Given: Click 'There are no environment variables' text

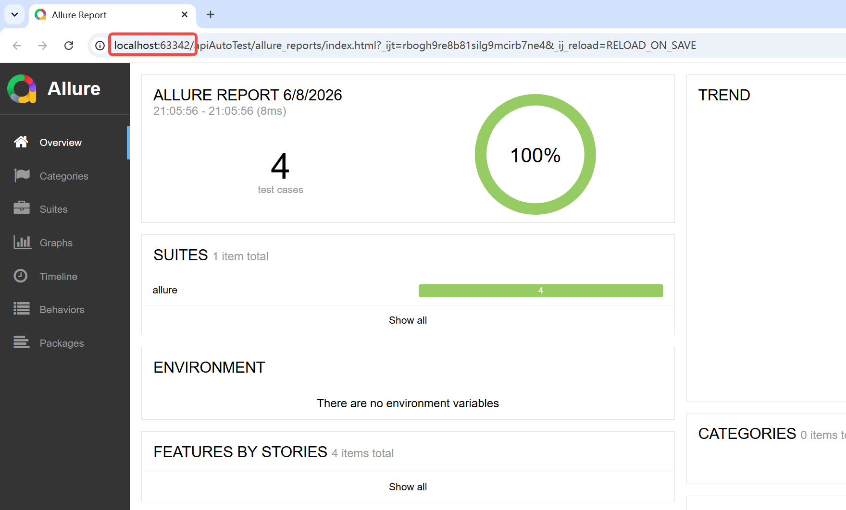Looking at the screenshot, I should tap(408, 403).
